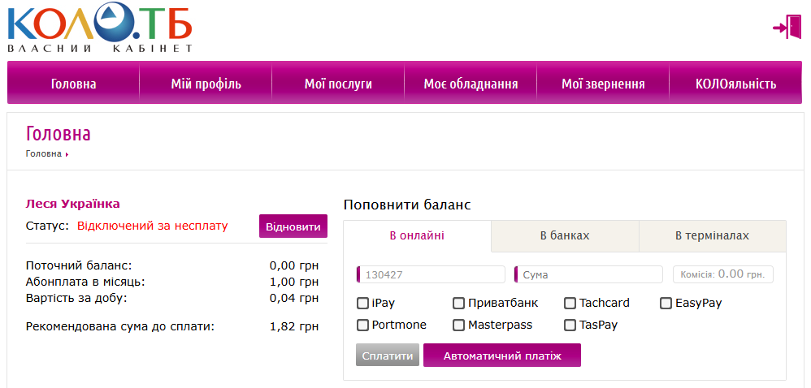Tick the Tachcard checkbox
Viewport: 811px width, 388px height.
click(x=570, y=304)
